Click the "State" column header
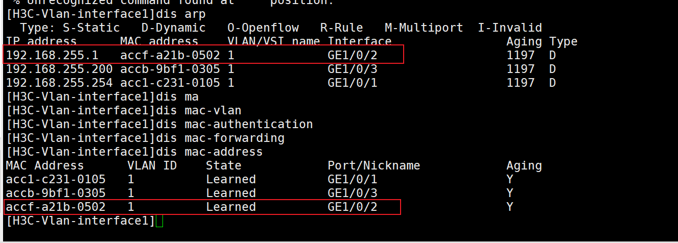The width and height of the screenshot is (678, 243). (x=224, y=165)
